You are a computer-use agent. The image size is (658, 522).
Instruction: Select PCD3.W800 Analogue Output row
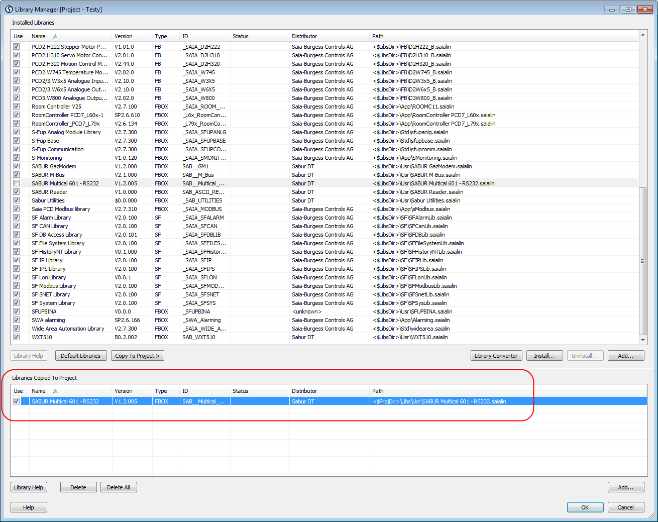324,98
